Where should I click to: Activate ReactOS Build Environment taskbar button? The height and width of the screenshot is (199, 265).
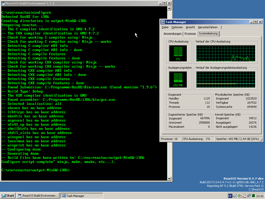pyautogui.click(x=38, y=196)
